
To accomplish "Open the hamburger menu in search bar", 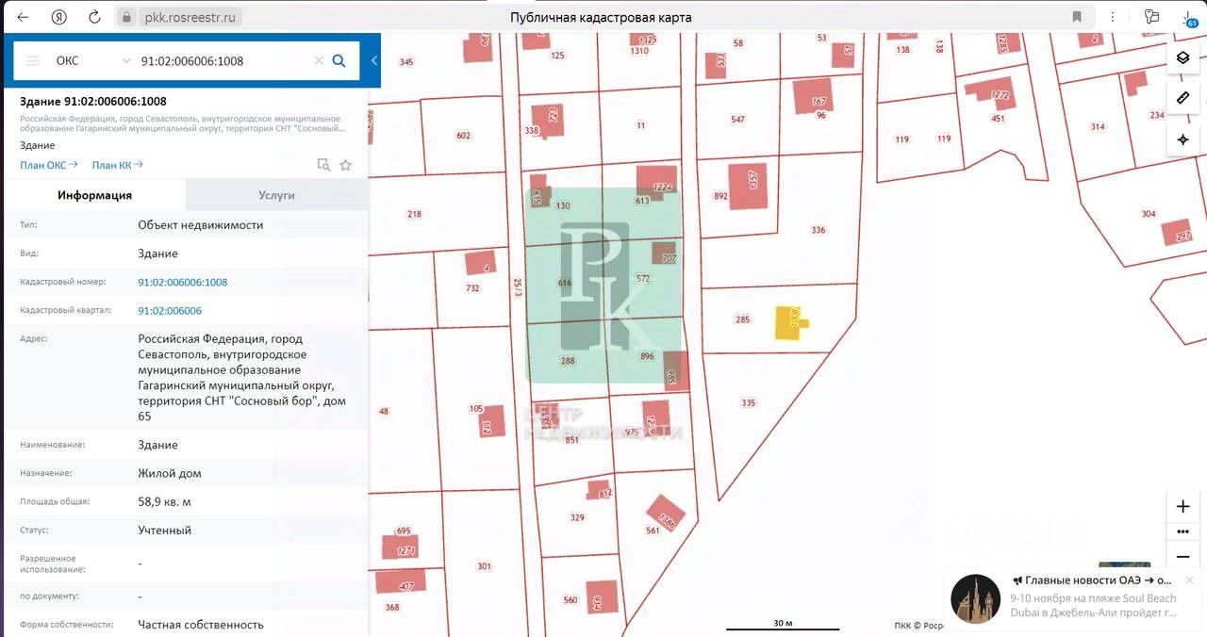I will click(33, 60).
